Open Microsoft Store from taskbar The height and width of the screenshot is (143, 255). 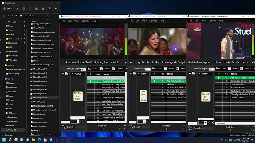click(45, 140)
